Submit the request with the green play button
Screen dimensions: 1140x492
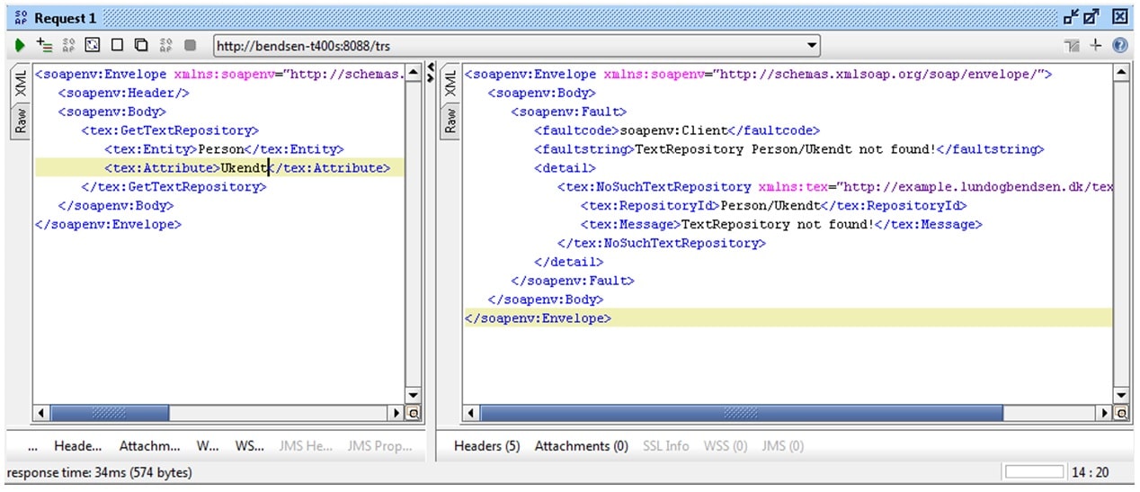pyautogui.click(x=20, y=45)
